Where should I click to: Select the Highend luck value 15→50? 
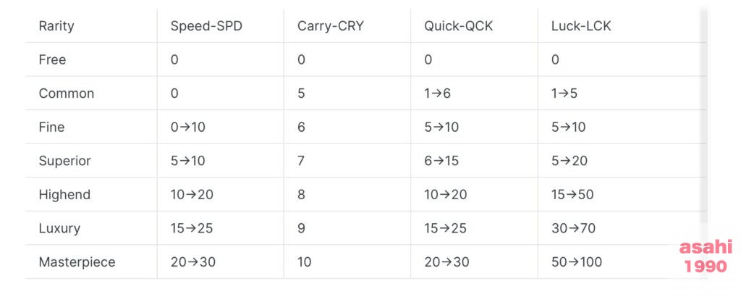(x=572, y=194)
